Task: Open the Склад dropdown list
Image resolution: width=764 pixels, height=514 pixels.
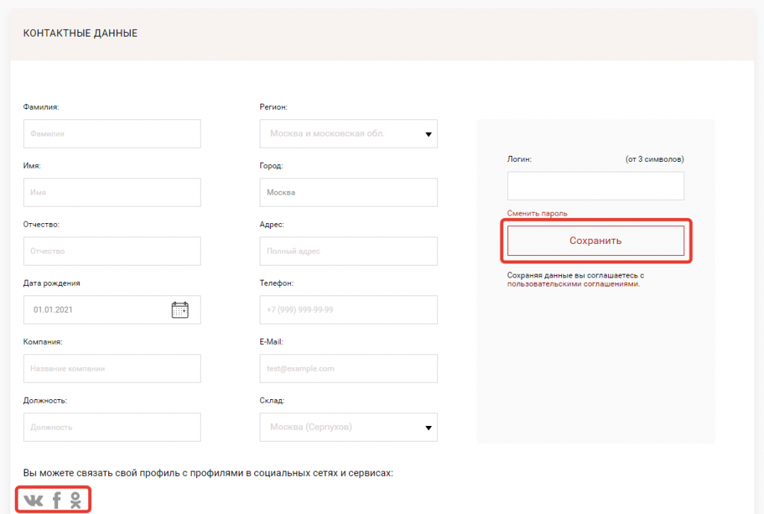Action: click(x=348, y=427)
